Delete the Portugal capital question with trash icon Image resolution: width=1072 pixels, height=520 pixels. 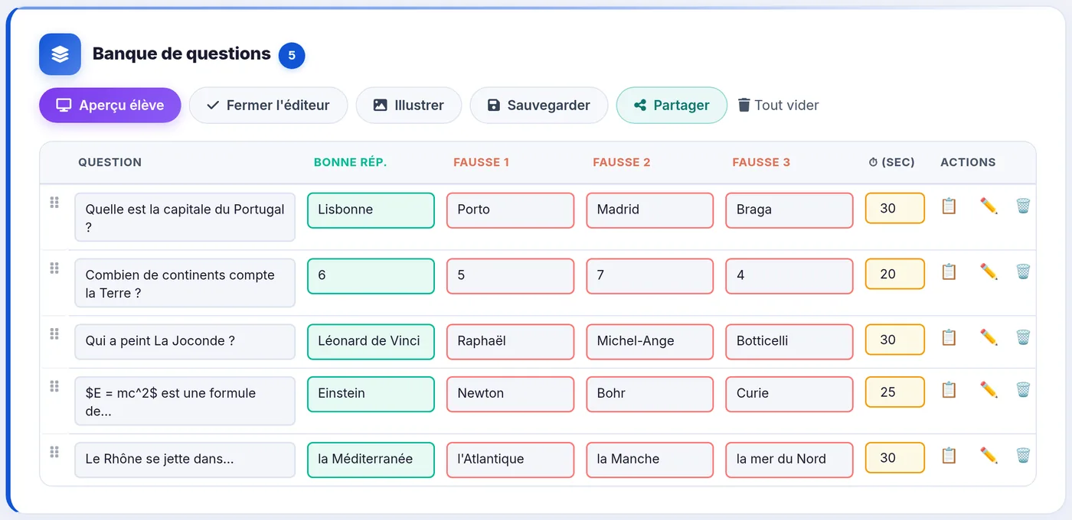(x=1023, y=206)
